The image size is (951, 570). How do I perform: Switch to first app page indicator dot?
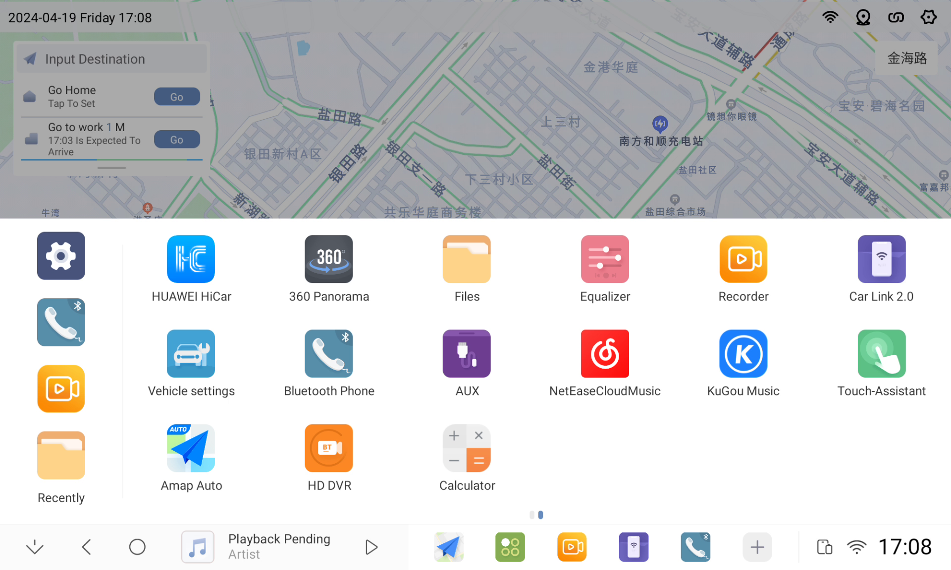[532, 515]
